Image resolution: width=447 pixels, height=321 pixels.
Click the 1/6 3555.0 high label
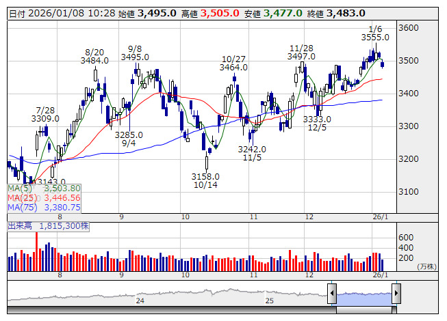pyautogui.click(x=375, y=33)
